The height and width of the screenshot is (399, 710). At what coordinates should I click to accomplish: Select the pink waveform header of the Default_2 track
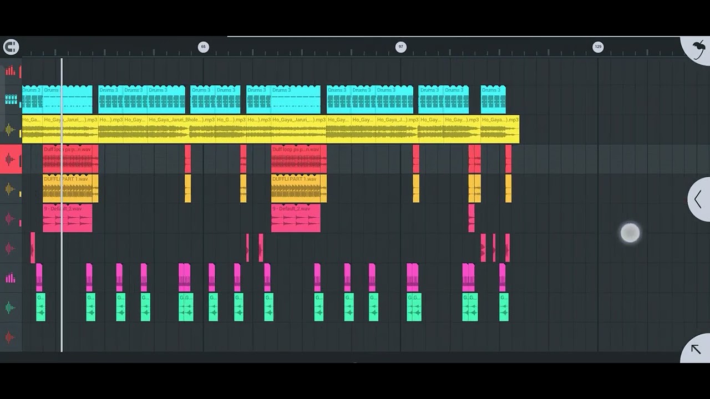tap(11, 218)
